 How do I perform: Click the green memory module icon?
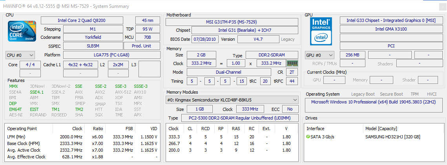tap(292, 63)
